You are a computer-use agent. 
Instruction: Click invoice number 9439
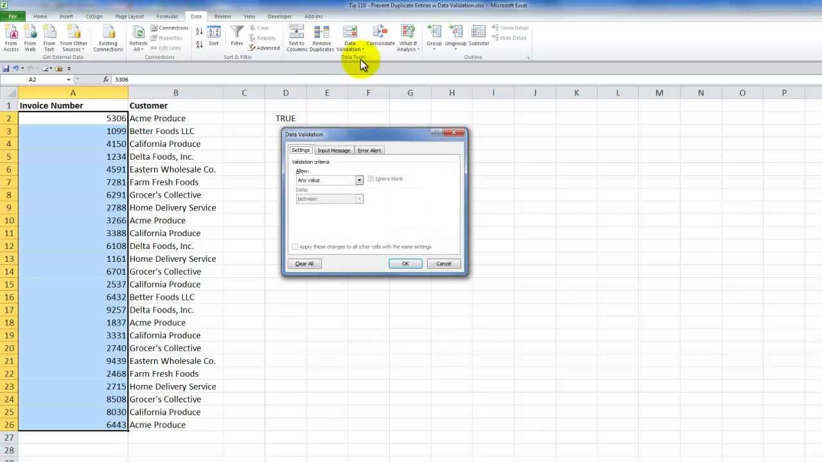73,361
